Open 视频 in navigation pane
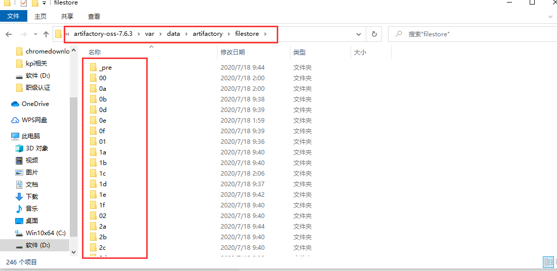 tap(27, 160)
